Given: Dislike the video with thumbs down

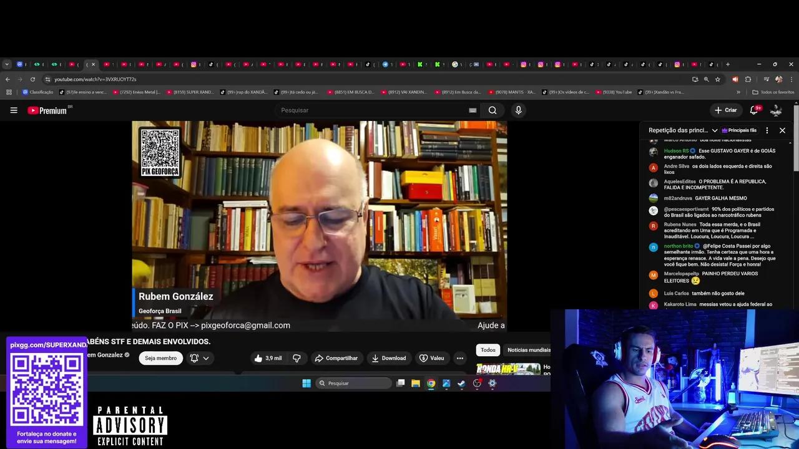Looking at the screenshot, I should coord(297,358).
